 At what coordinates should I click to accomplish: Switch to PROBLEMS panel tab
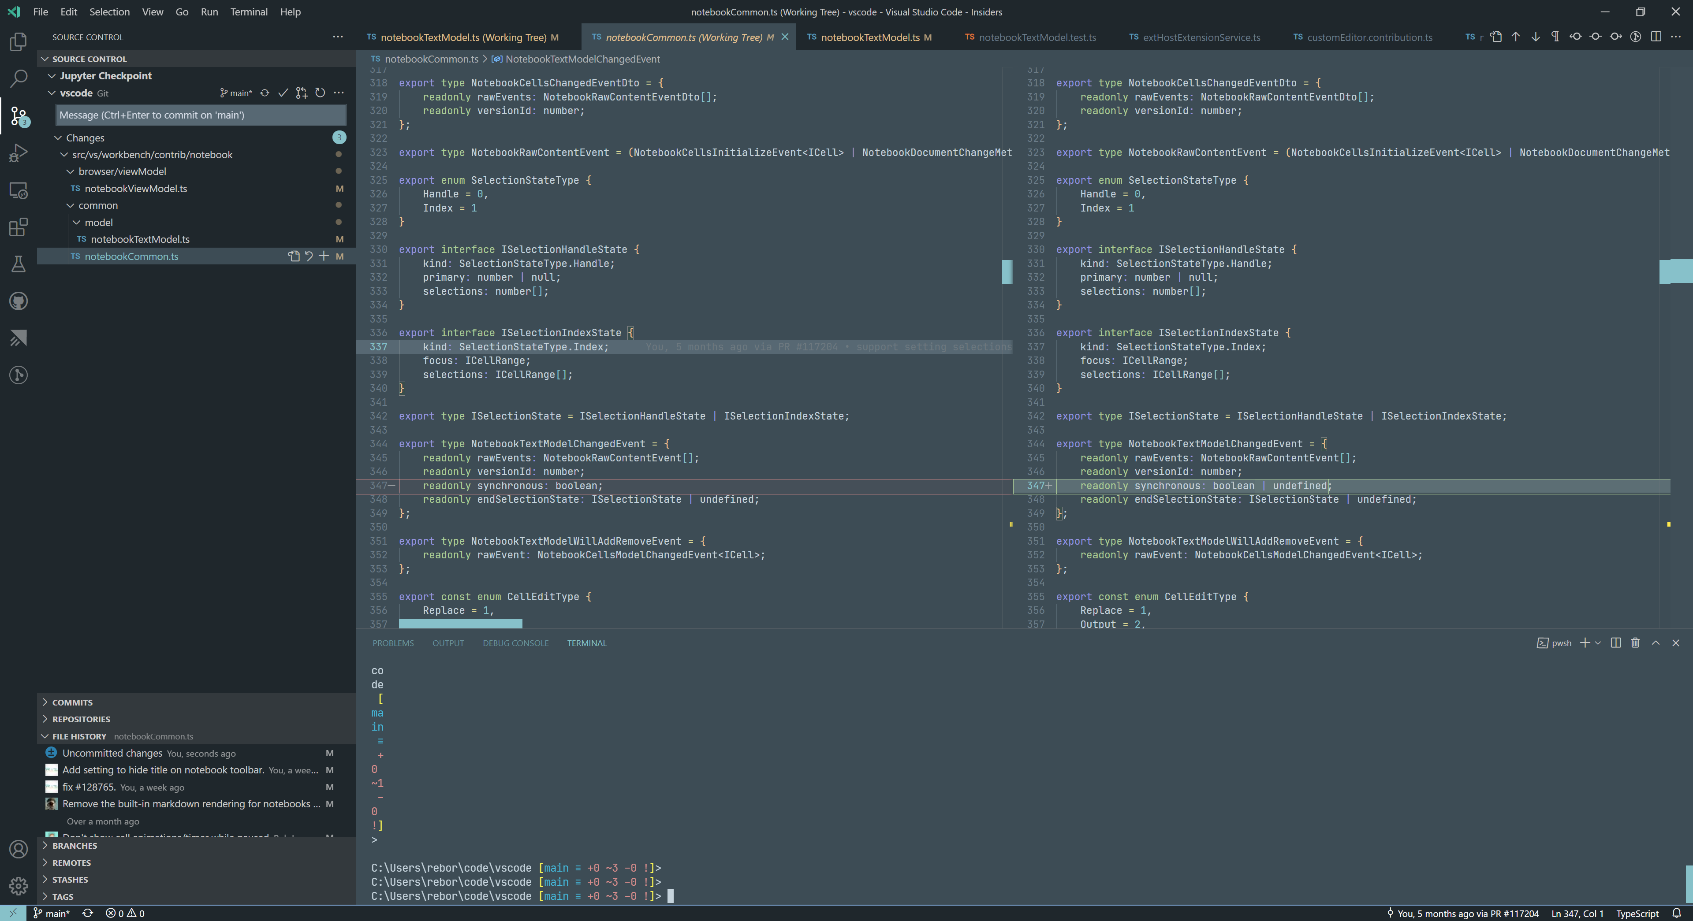pos(393,643)
